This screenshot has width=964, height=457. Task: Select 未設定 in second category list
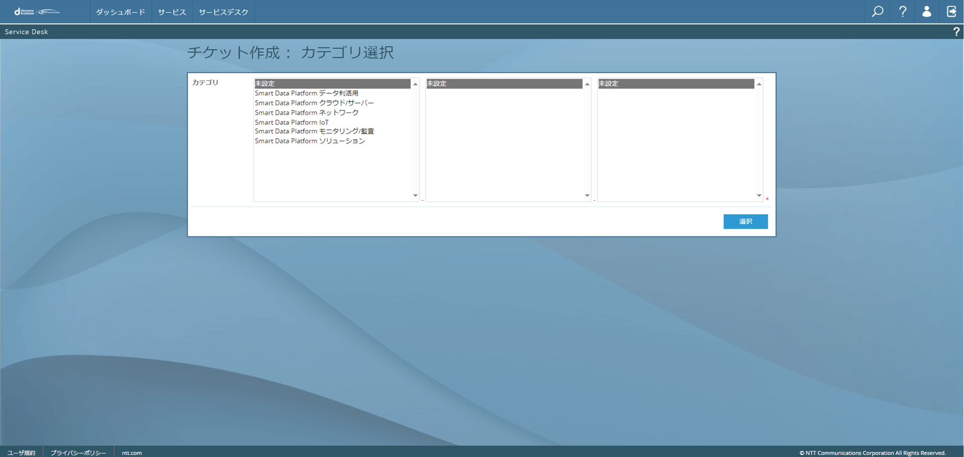coord(504,83)
